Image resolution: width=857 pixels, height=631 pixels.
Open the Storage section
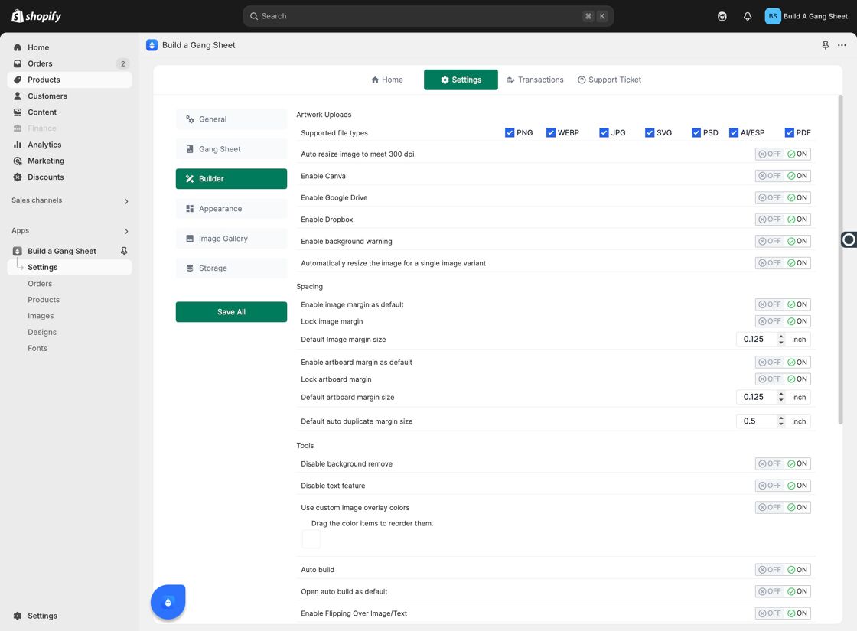click(x=231, y=268)
